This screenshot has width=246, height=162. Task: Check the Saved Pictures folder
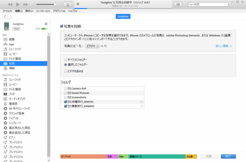[x=66, y=93]
